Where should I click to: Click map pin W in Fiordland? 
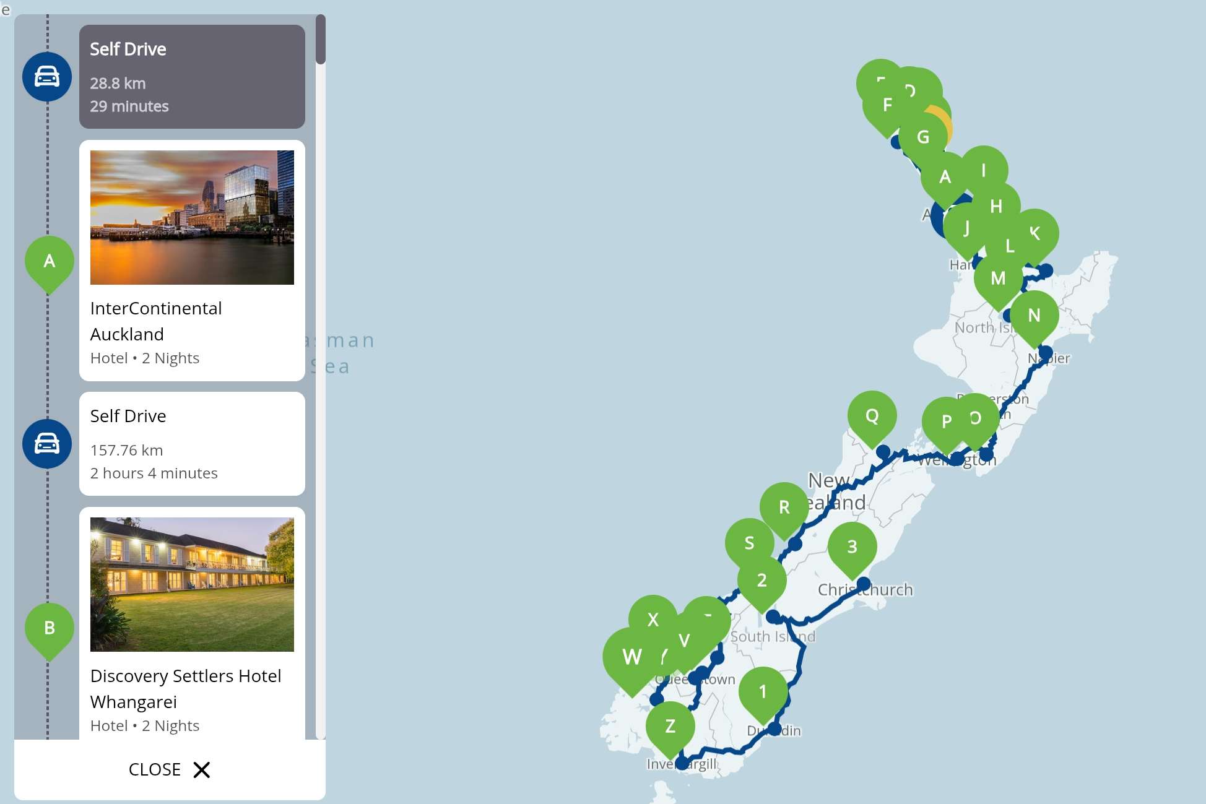pyautogui.click(x=631, y=658)
